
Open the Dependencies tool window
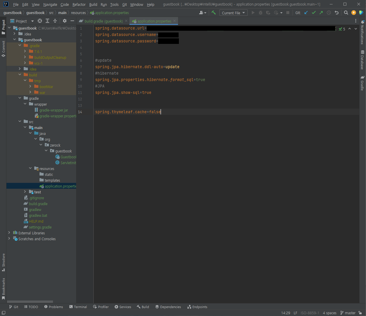(x=168, y=307)
